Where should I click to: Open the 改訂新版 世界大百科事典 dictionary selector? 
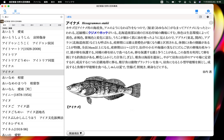coord(13,21)
